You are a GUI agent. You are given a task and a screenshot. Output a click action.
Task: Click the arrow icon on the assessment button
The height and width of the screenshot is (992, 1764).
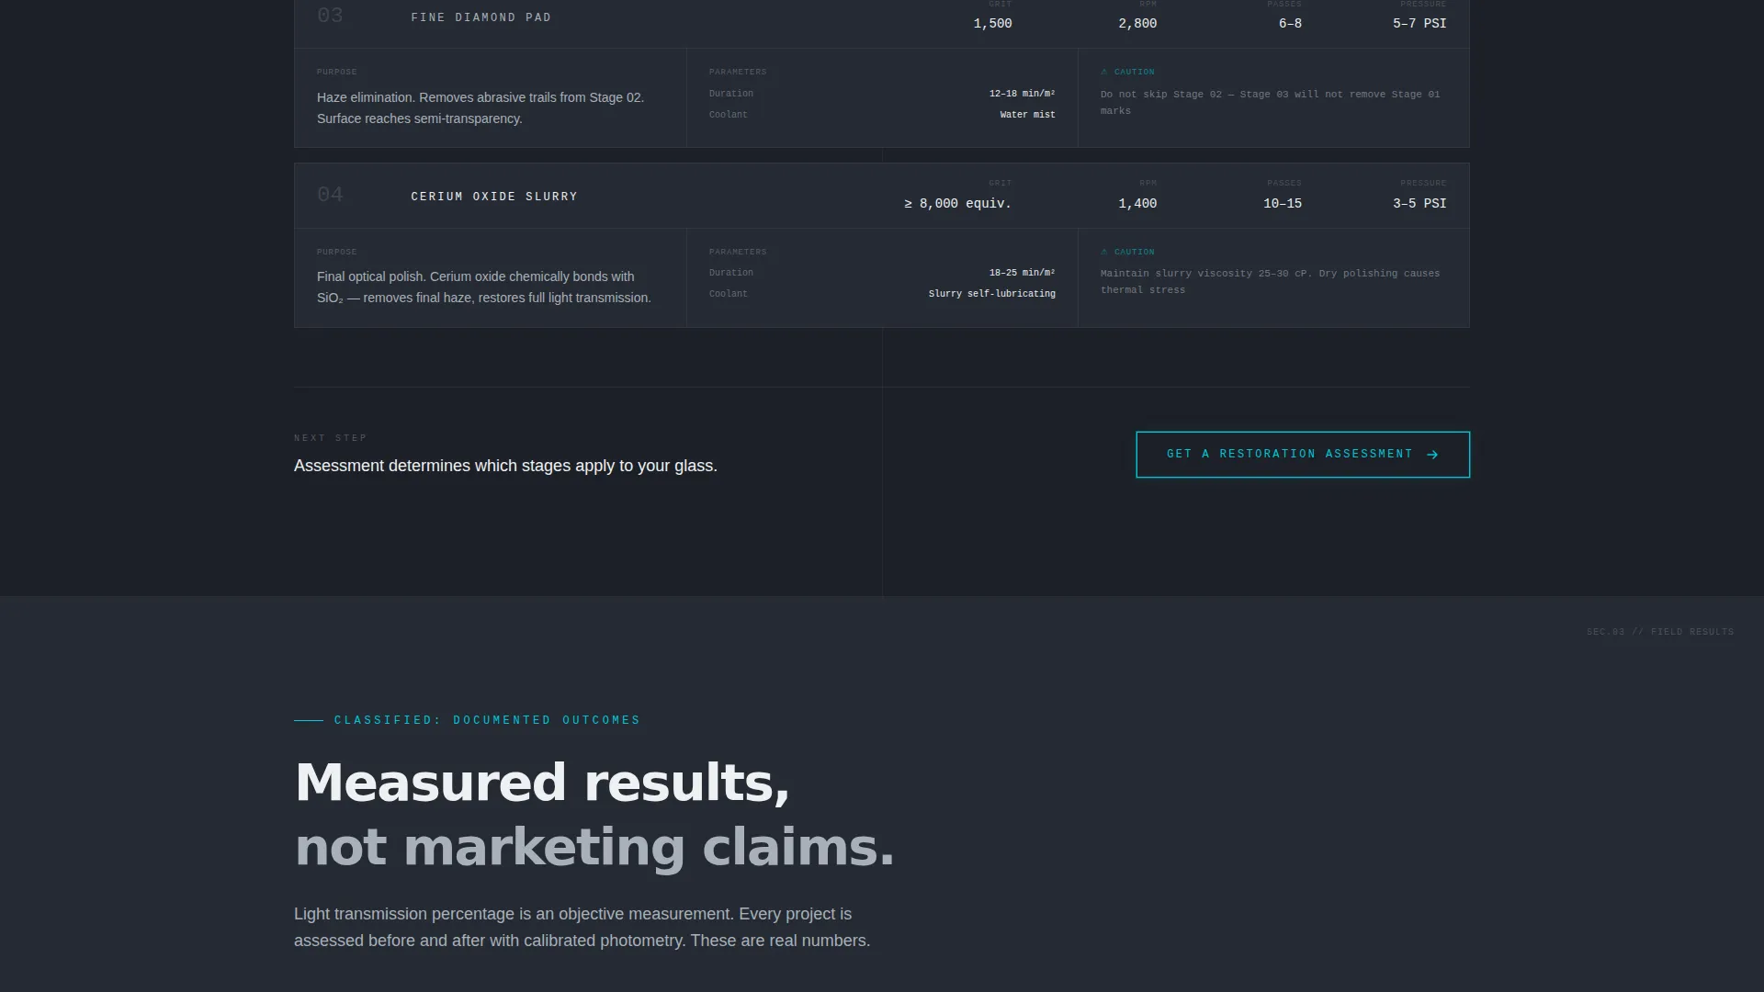click(x=1432, y=455)
